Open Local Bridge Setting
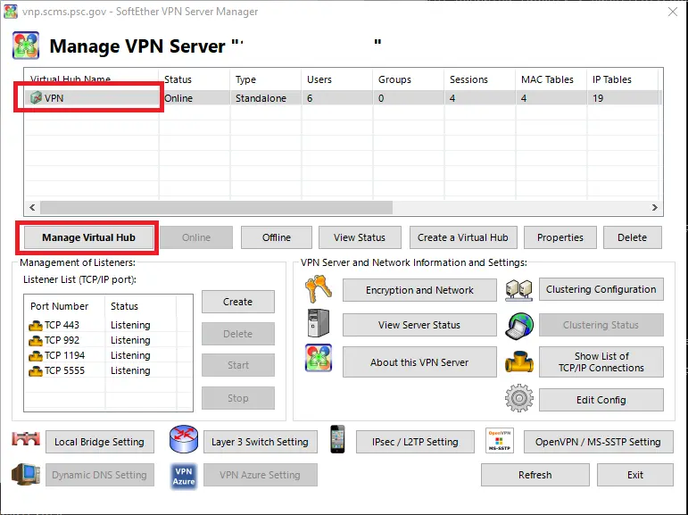 click(x=100, y=442)
